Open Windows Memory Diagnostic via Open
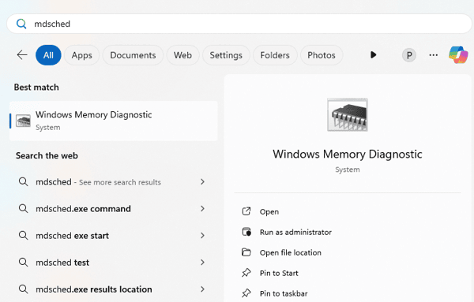This screenshot has width=474, height=302. tap(269, 211)
